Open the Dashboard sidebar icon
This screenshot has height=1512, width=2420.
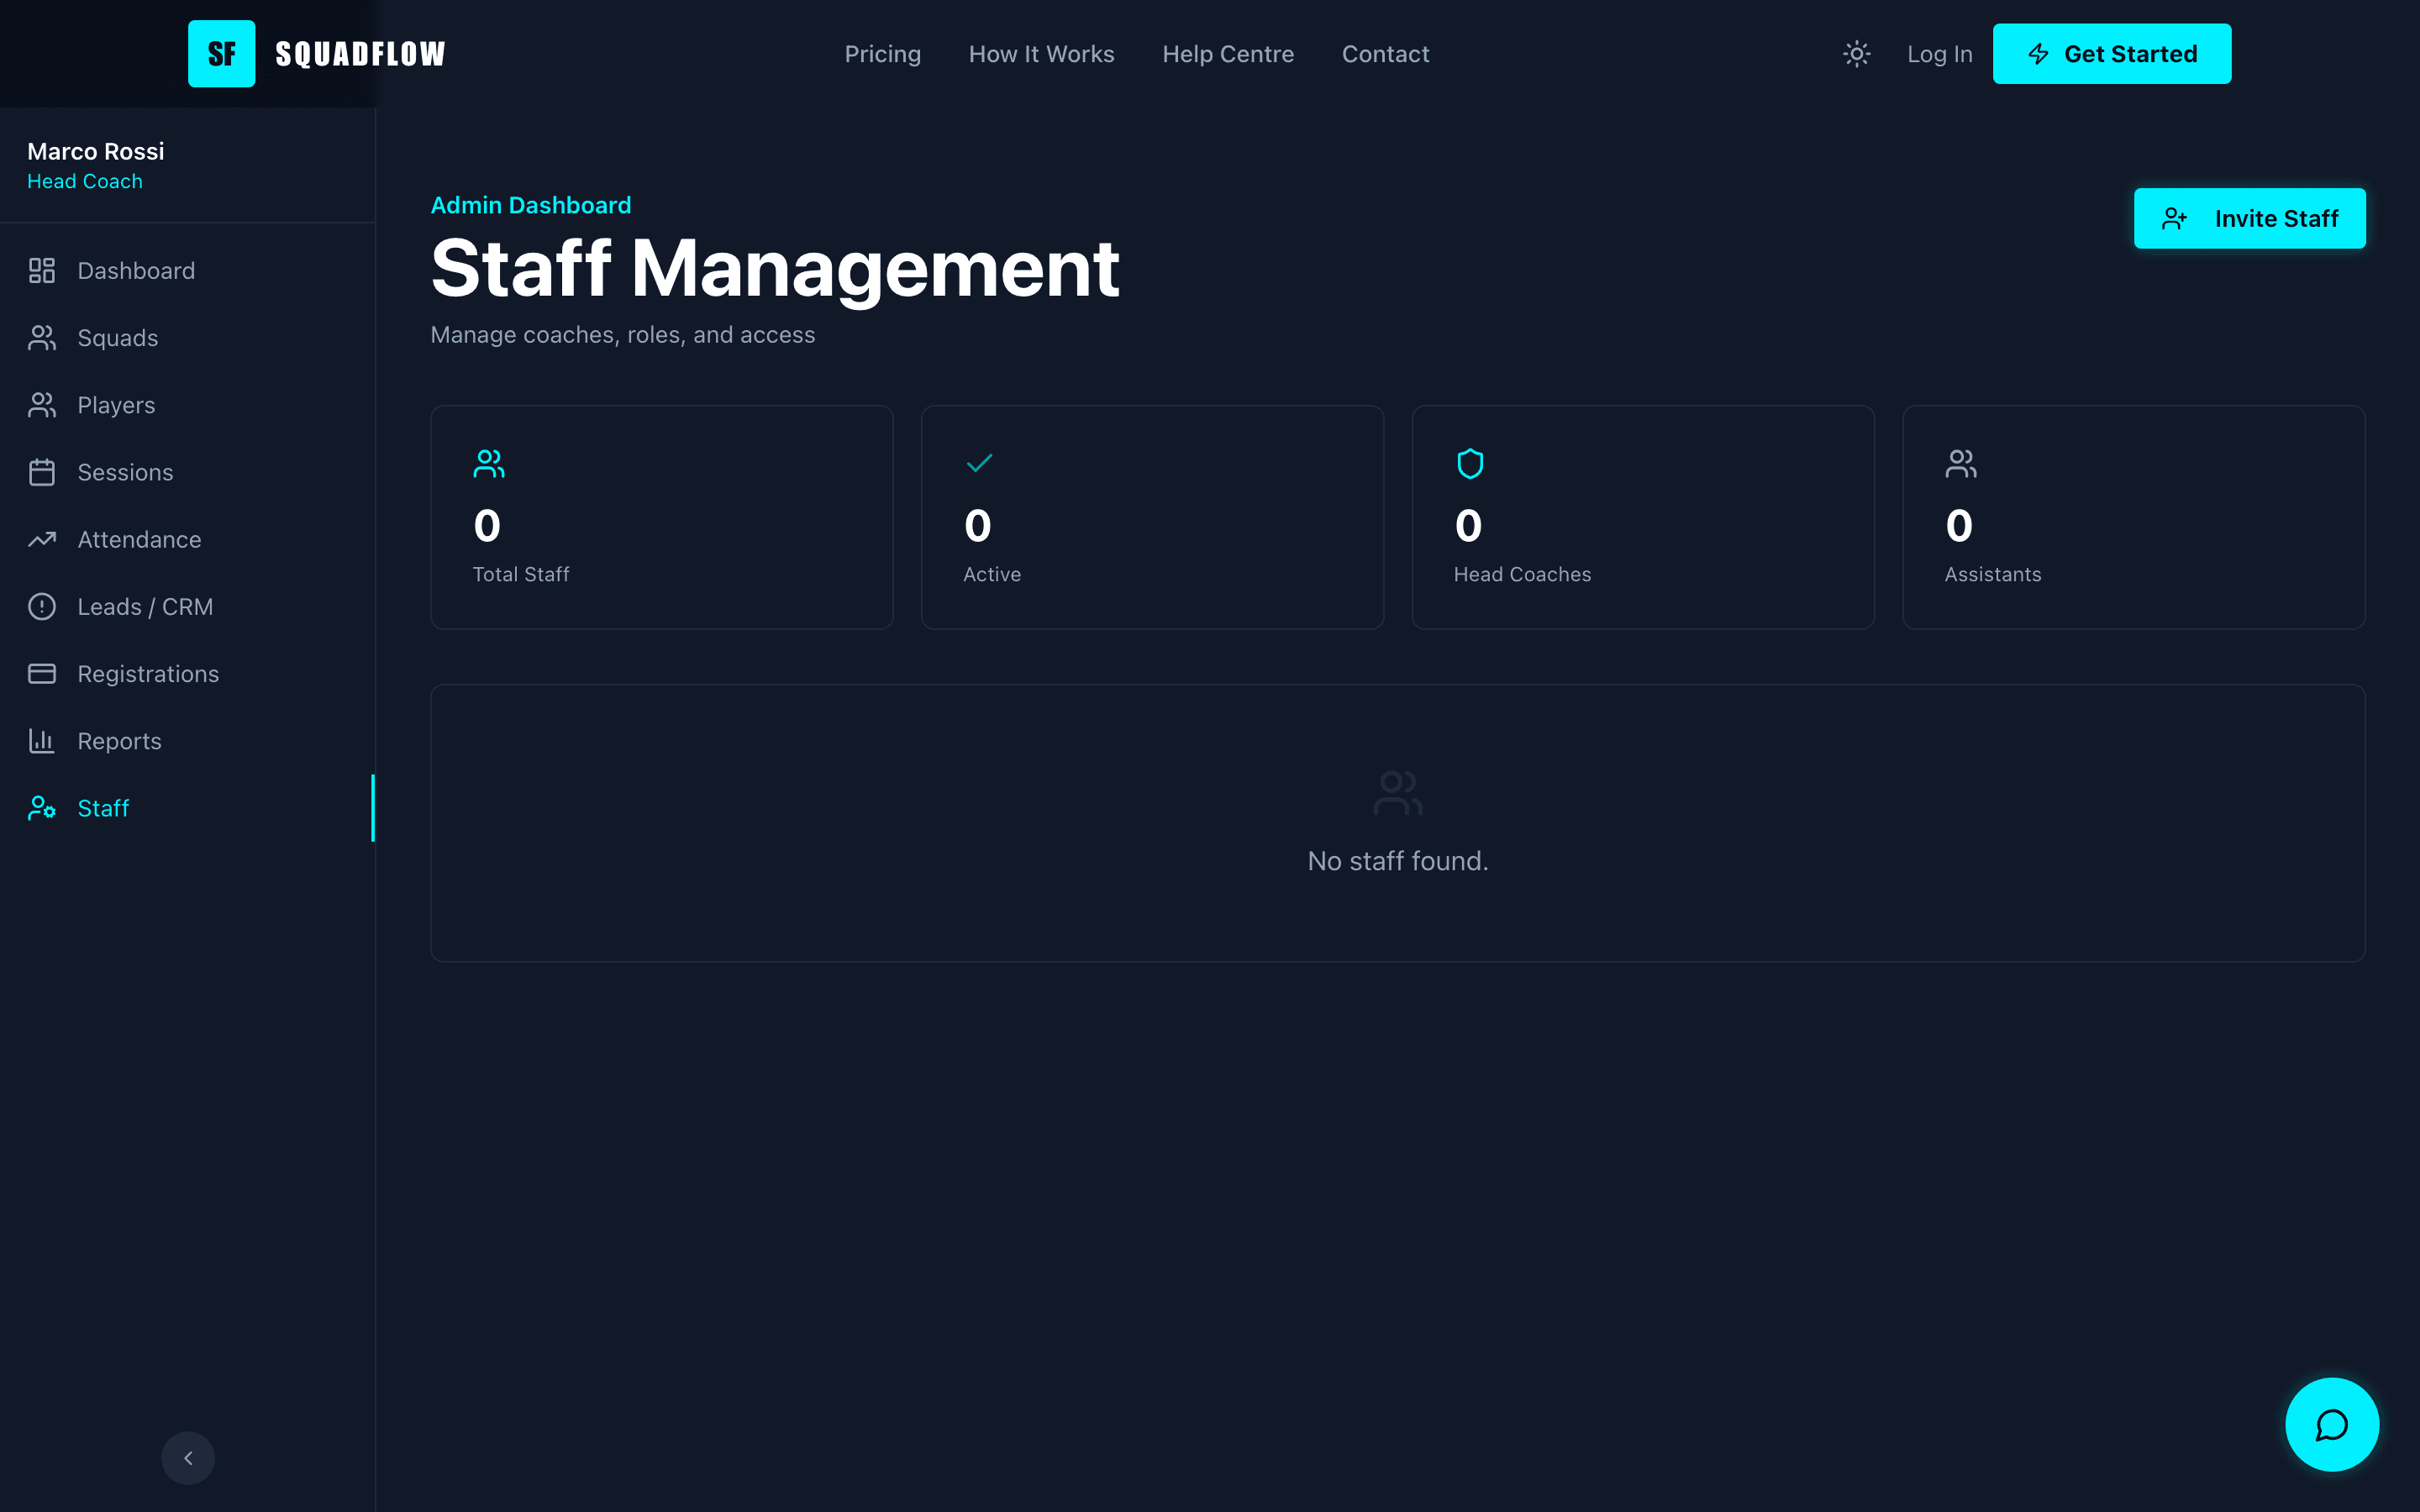(x=42, y=270)
